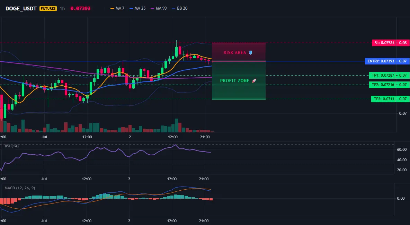
Task: Click the shield icon in Risk Area
Action: point(250,53)
